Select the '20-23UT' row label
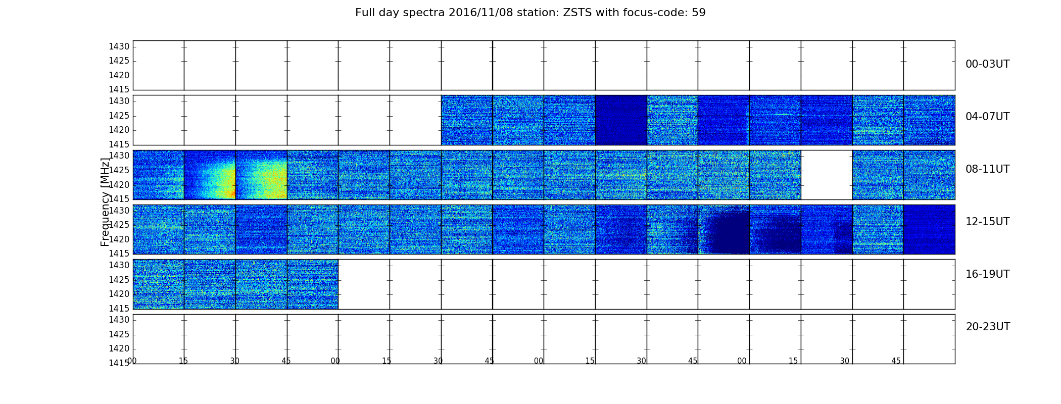1061x404 pixels. [x=988, y=327]
